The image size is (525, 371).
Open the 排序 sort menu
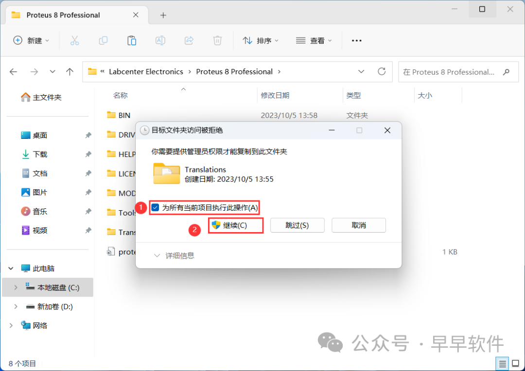(261, 41)
